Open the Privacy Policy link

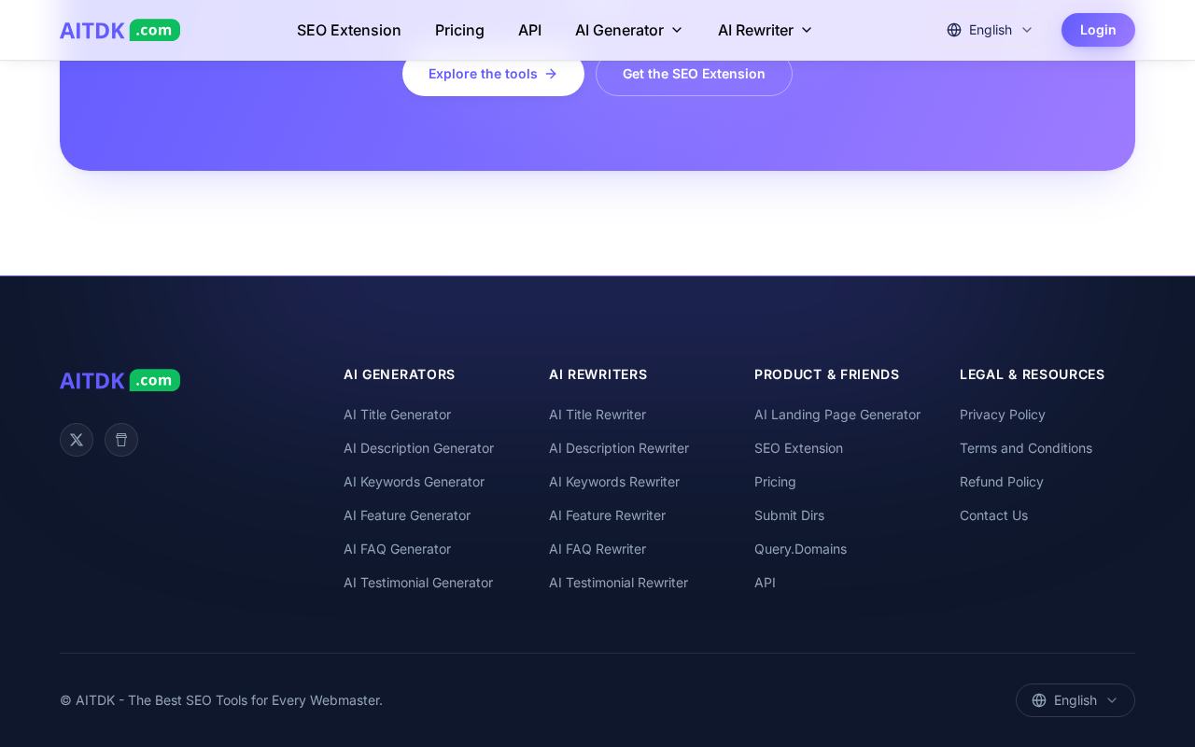pyautogui.click(x=1003, y=415)
